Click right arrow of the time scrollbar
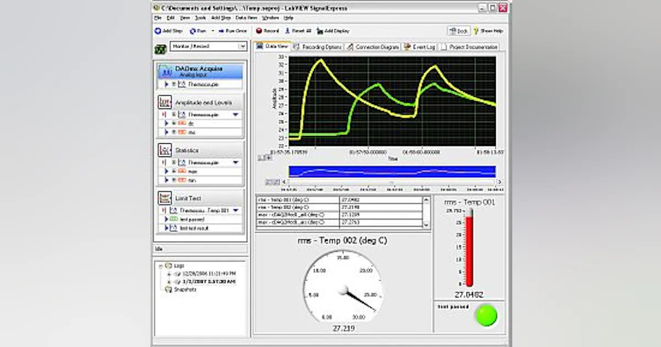Viewport: 661px width, 347px height. click(x=499, y=182)
